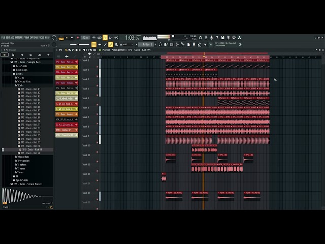
Task: Select the Slice tool in Playlist toolbar
Action: [x=84, y=50]
